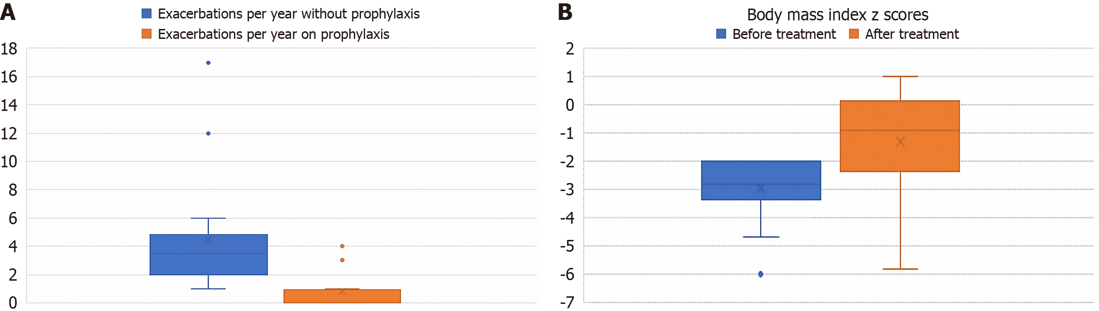Click the blue outlier point at 12 exacerbations
The width and height of the screenshot is (1099, 311).
click(x=208, y=133)
